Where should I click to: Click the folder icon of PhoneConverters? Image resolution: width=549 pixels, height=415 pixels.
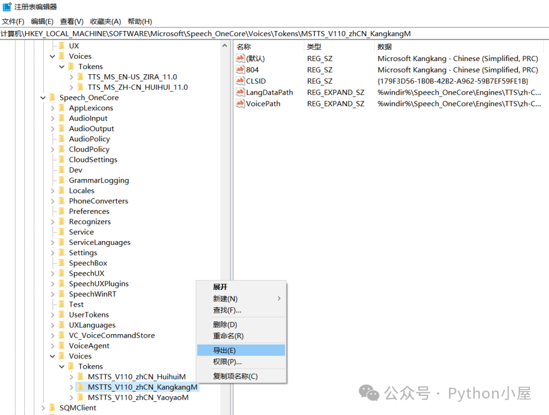tap(63, 201)
